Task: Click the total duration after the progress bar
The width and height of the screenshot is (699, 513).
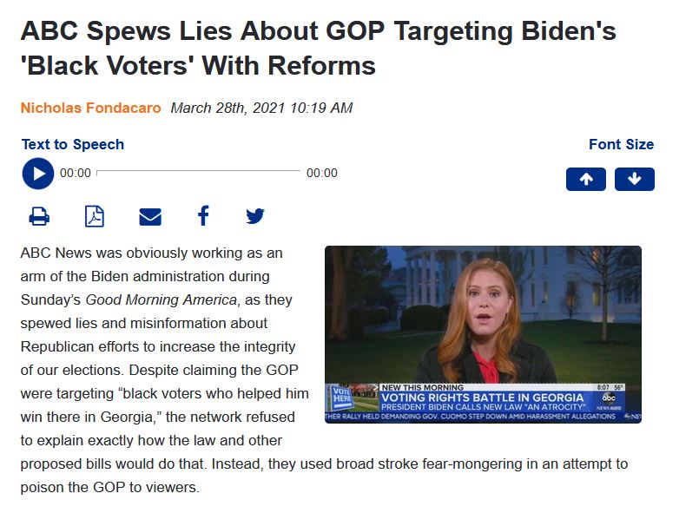Action: pyautogui.click(x=322, y=173)
